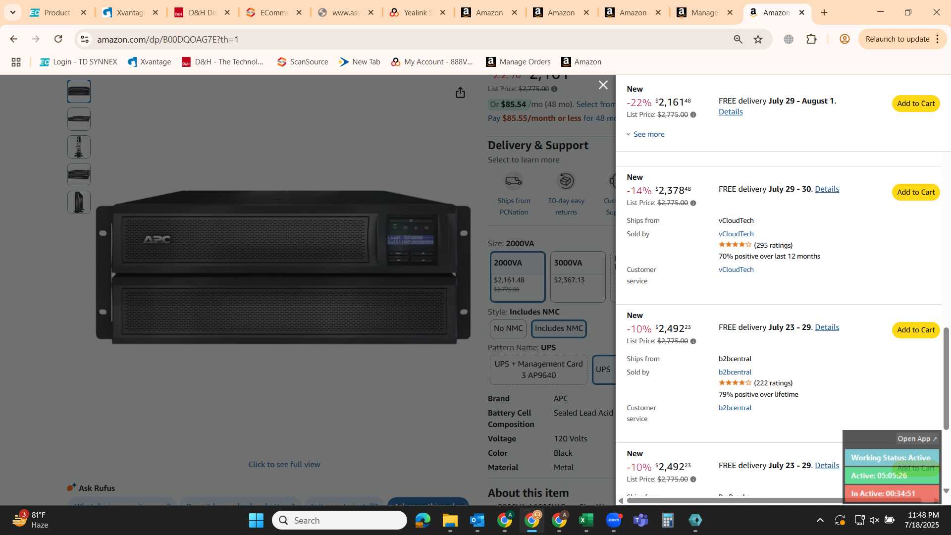Switch to the D&H Dis tab

pos(202,12)
